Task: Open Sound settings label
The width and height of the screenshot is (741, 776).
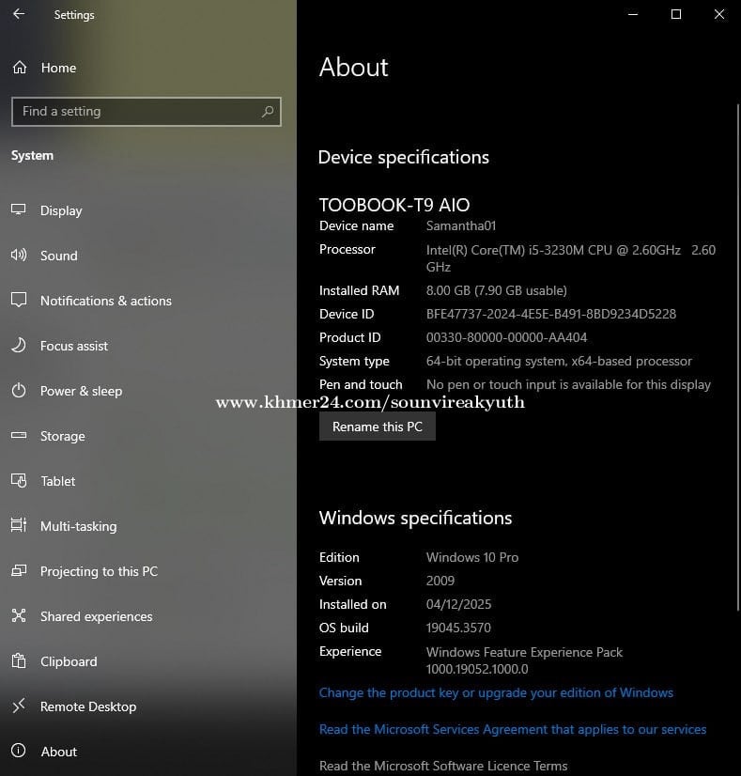Action: click(x=59, y=256)
